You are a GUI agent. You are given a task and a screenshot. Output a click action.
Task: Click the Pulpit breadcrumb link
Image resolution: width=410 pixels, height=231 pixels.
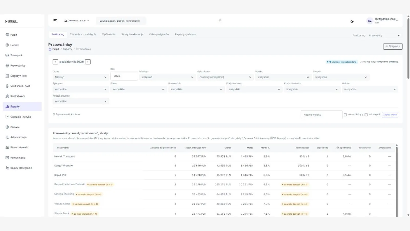pos(56,49)
